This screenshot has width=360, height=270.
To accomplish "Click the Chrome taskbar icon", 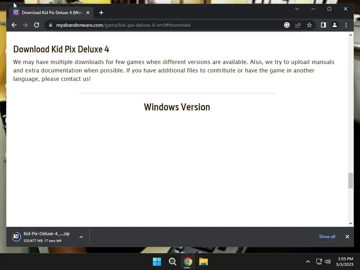I will (188, 262).
